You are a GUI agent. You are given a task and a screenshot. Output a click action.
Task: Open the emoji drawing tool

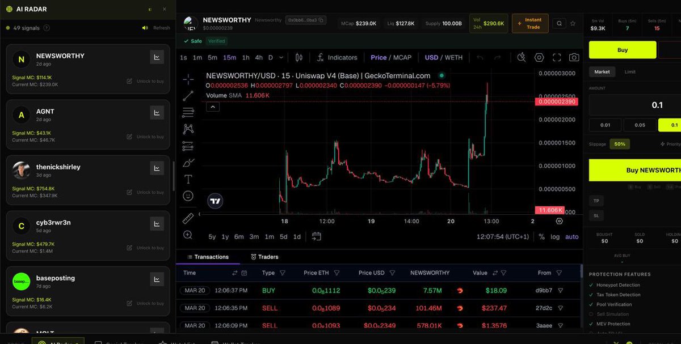[188, 196]
